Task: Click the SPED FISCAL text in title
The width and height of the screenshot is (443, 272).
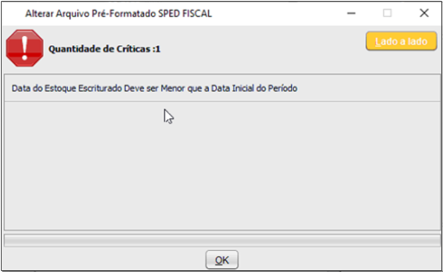Action: 185,14
